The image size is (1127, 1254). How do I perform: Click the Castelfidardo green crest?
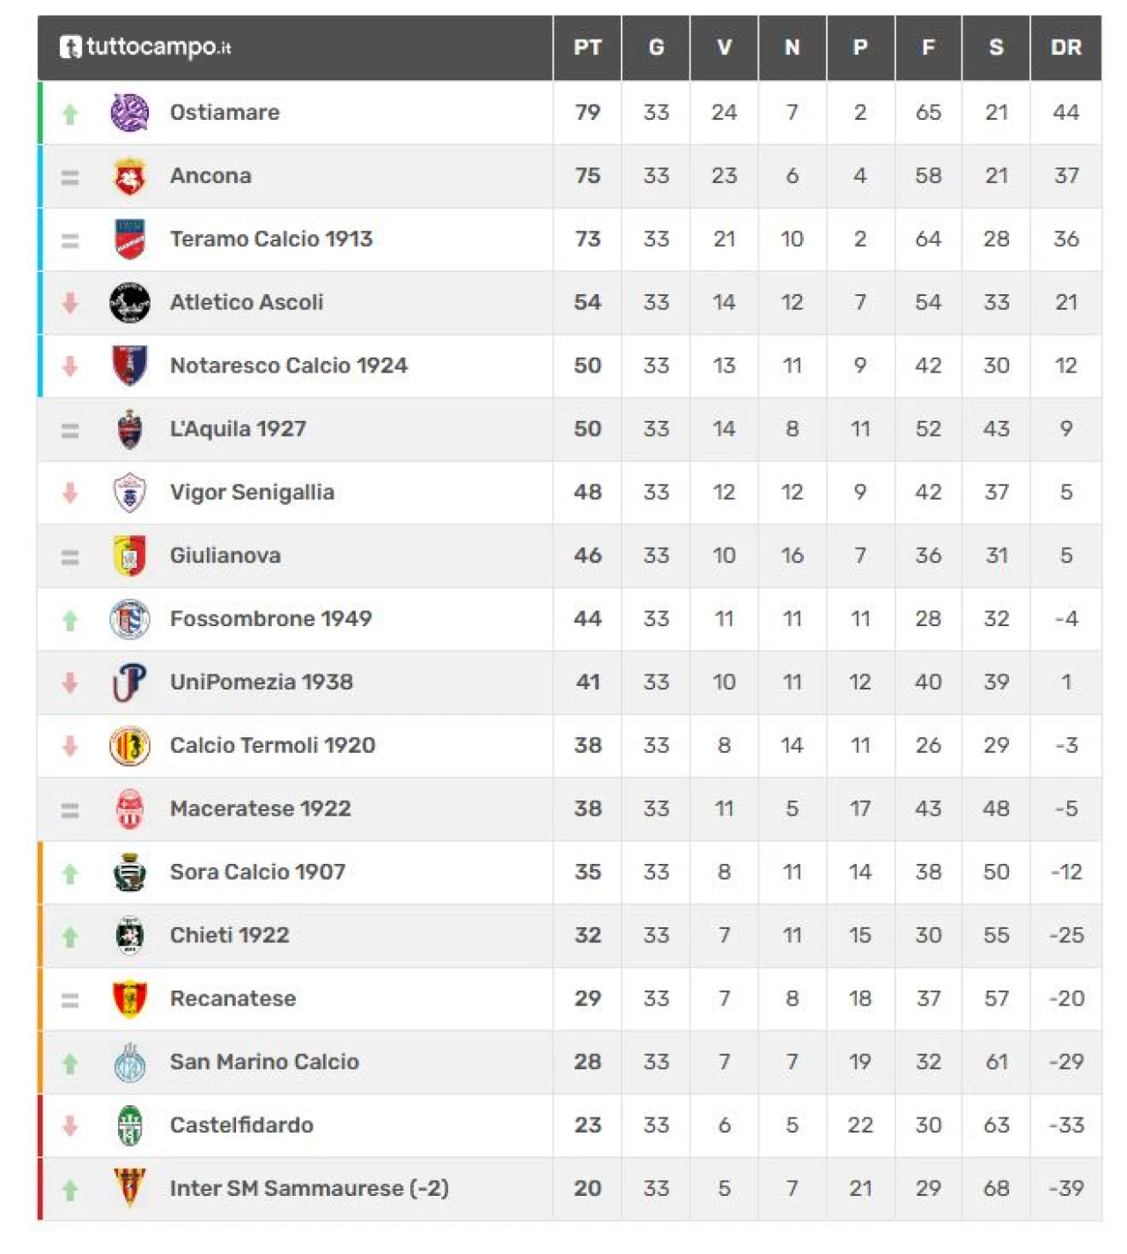[129, 1125]
